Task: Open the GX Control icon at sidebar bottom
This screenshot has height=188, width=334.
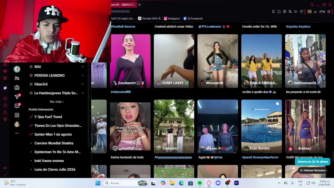Action: pyautogui.click(x=5, y=168)
